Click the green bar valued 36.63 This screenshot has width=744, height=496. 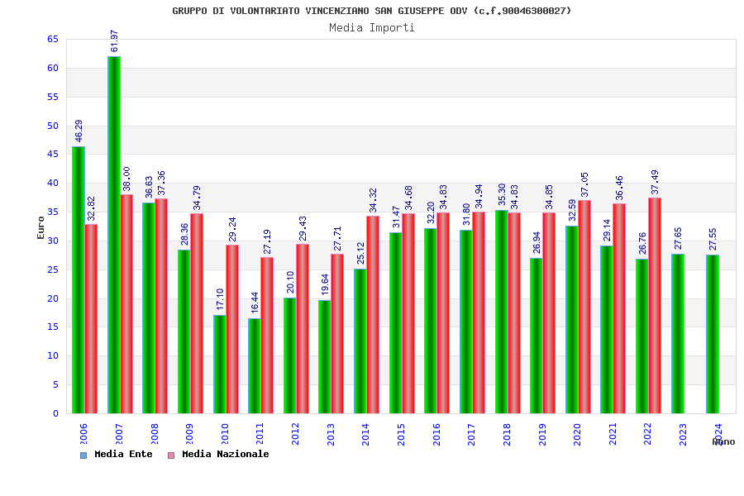149,308
